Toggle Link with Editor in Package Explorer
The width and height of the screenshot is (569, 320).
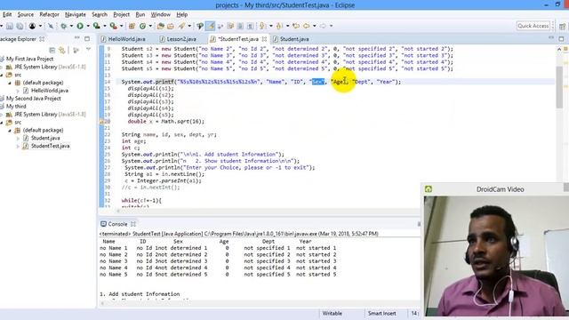[x=62, y=50]
